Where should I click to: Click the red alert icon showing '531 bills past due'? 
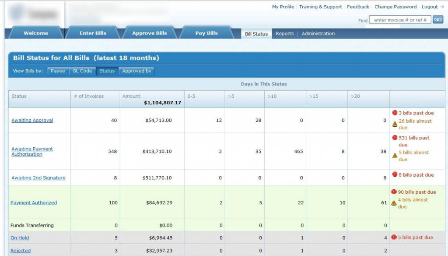click(x=395, y=138)
